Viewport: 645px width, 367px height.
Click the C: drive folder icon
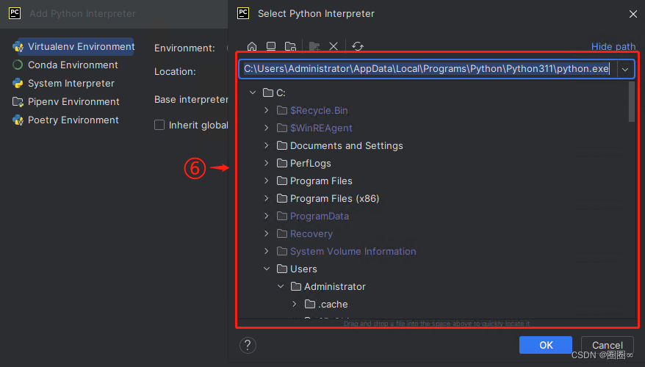click(268, 93)
